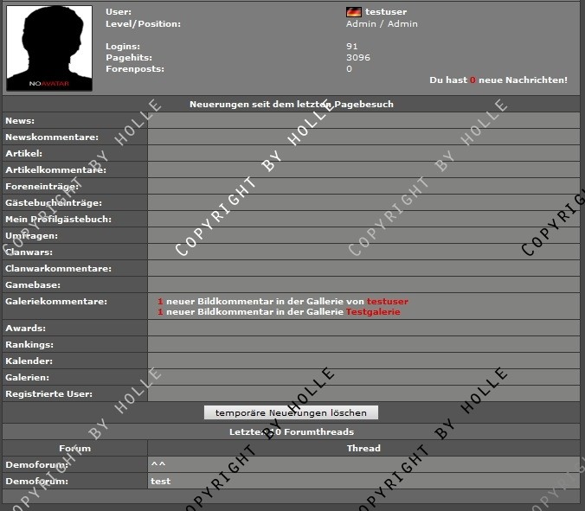Click the 'Demoforum:' label in the '^^' row
This screenshot has width=585, height=511.
[37, 465]
